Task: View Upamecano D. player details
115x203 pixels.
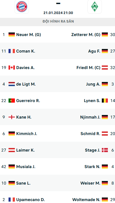Action: click(x=31, y=200)
